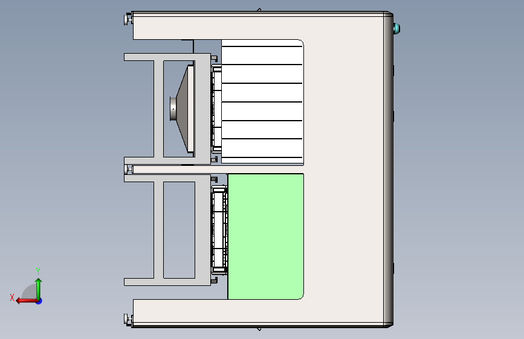
Task: Select the teal knob on the housing's right edge
Action: point(396,28)
